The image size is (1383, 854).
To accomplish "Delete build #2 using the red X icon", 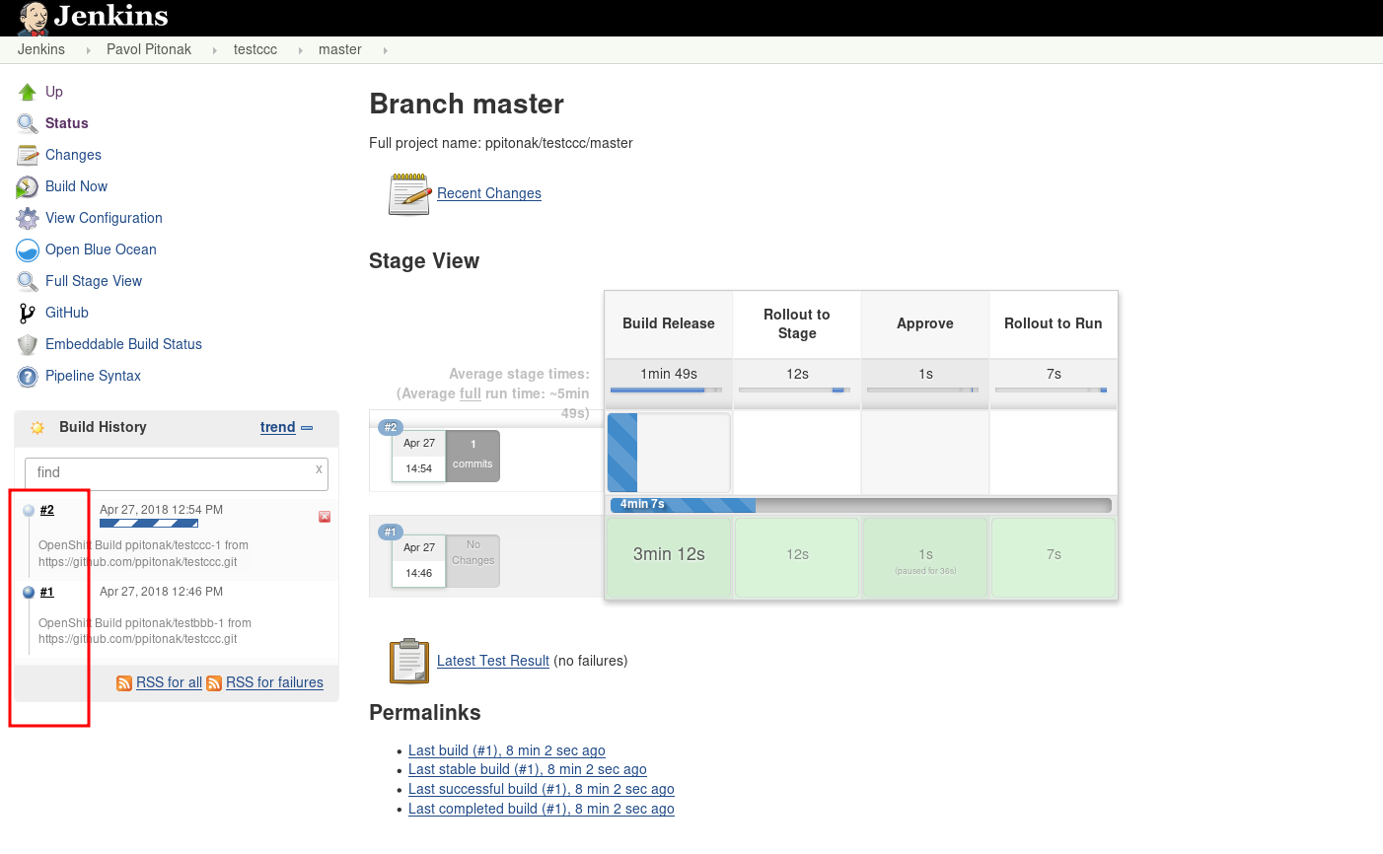I will (325, 516).
